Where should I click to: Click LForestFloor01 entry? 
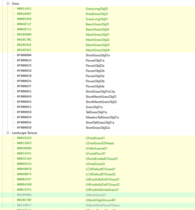(96, 154)
